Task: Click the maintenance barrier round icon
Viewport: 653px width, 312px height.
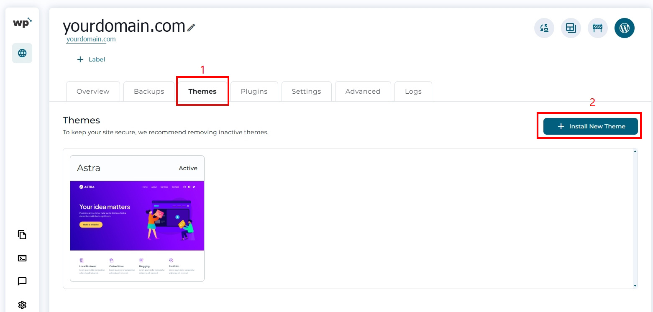Action: coord(598,28)
